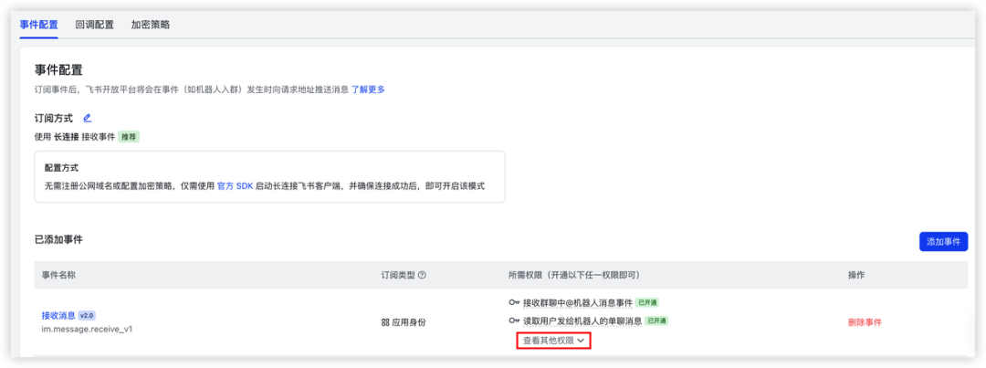The image size is (986, 368).
Task: Click the 操作 column header
Action: click(855, 275)
